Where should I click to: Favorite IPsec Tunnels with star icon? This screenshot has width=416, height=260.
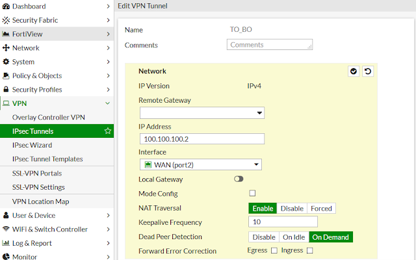[x=108, y=131]
